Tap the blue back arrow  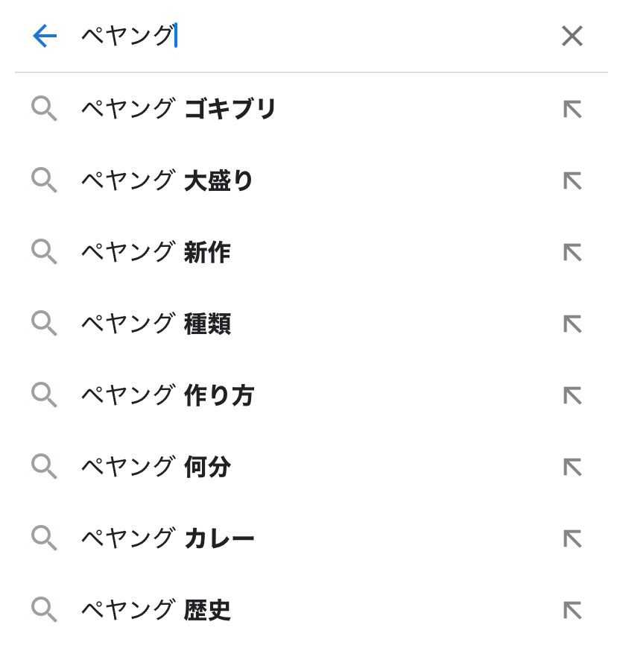[x=45, y=36]
